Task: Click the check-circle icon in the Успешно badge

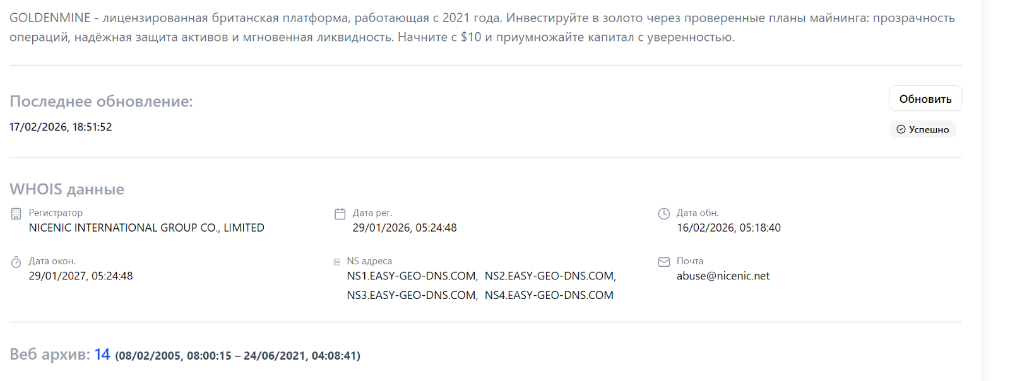Action: point(901,129)
